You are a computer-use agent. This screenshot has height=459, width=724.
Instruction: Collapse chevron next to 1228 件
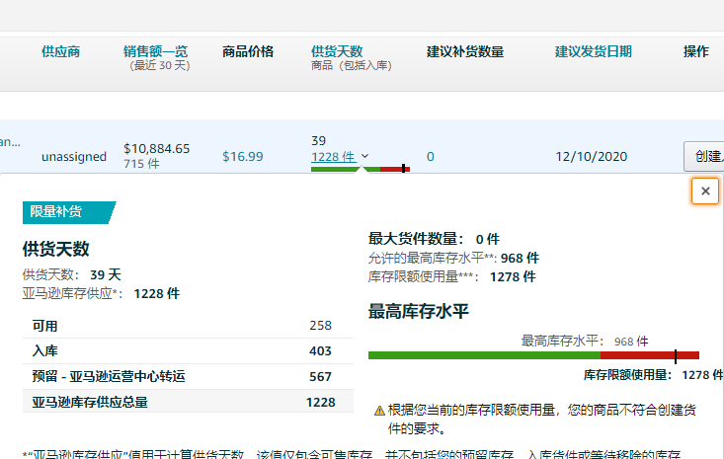pos(364,156)
